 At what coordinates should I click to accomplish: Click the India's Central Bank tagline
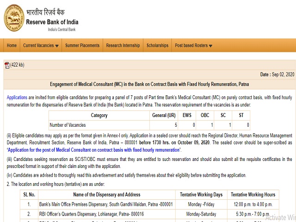coord(62,30)
